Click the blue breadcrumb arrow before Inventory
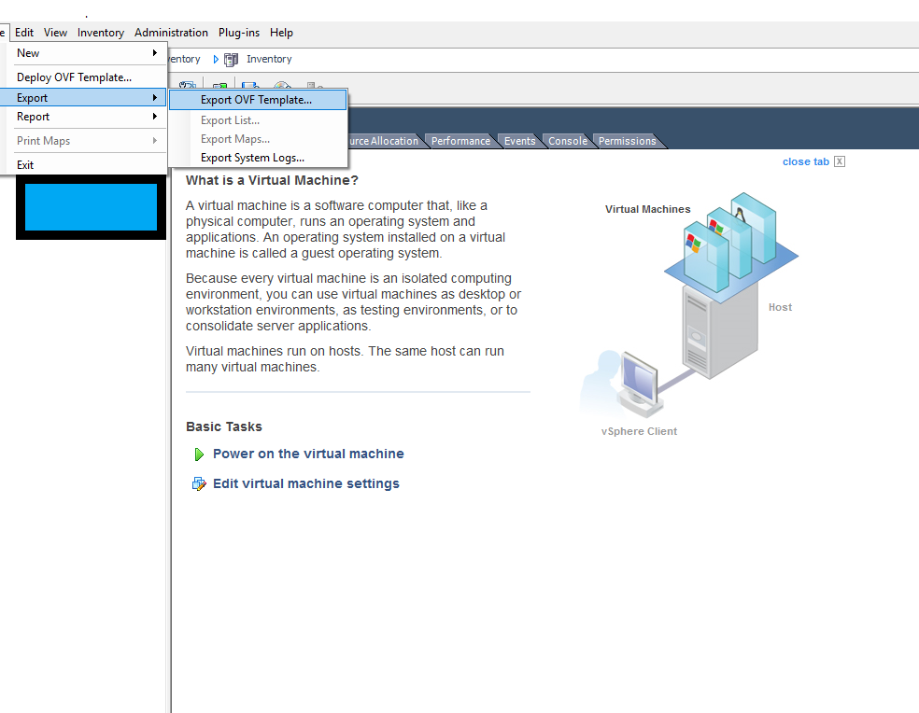 click(x=217, y=59)
